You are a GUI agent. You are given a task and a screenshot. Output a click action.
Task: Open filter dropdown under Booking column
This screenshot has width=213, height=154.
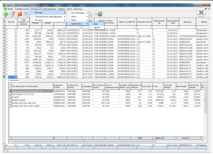pos(194,27)
